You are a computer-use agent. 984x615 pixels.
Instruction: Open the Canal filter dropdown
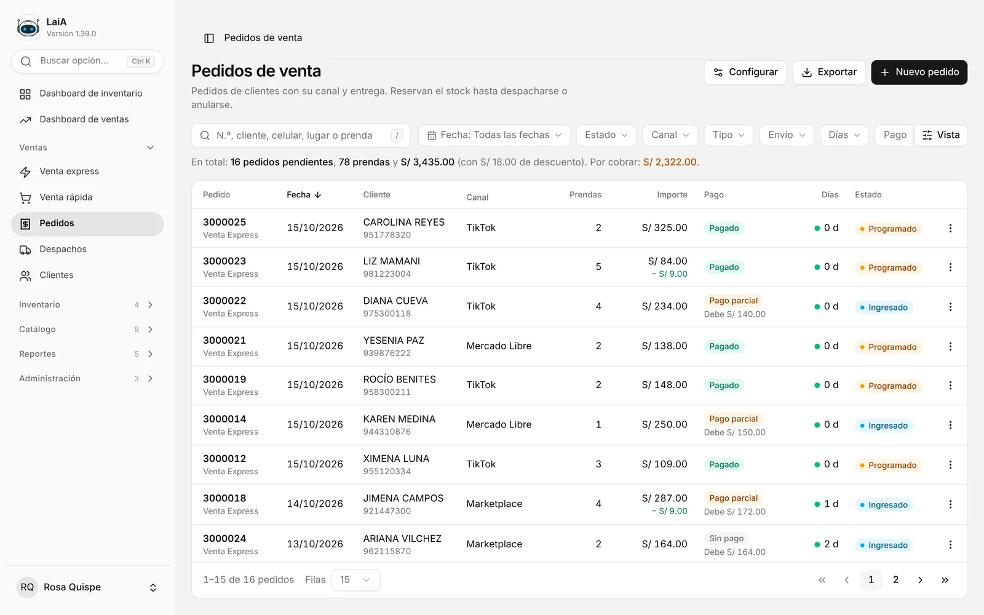670,135
